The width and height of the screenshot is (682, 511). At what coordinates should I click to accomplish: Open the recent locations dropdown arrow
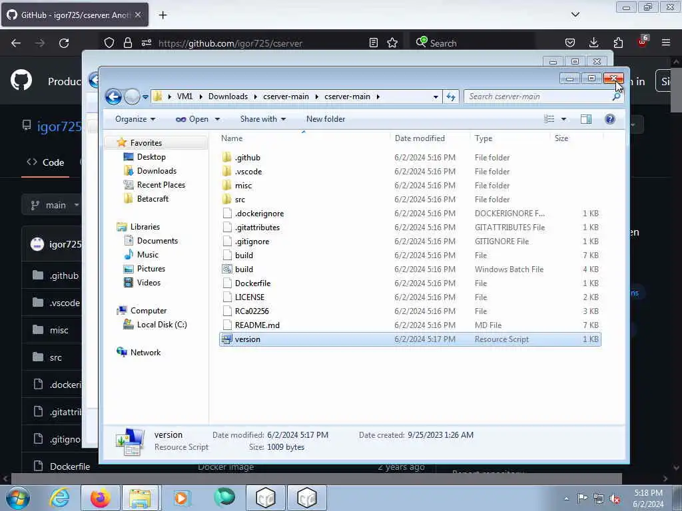[145, 97]
